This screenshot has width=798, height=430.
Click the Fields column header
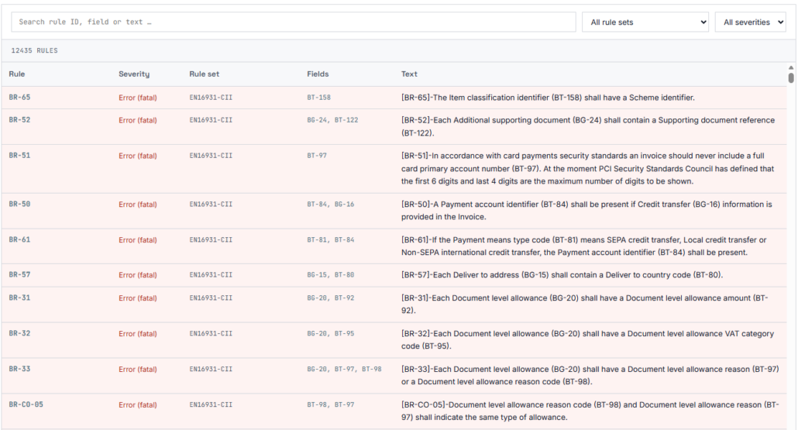[x=318, y=74]
